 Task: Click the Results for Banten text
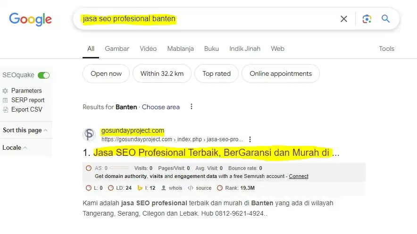pyautogui.click(x=110, y=107)
